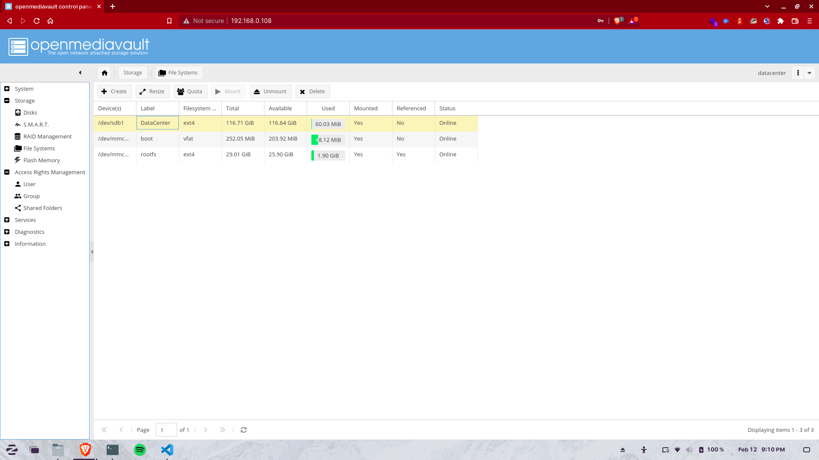Select the rootfs filesystem row
This screenshot has width=819, height=460.
coord(285,155)
